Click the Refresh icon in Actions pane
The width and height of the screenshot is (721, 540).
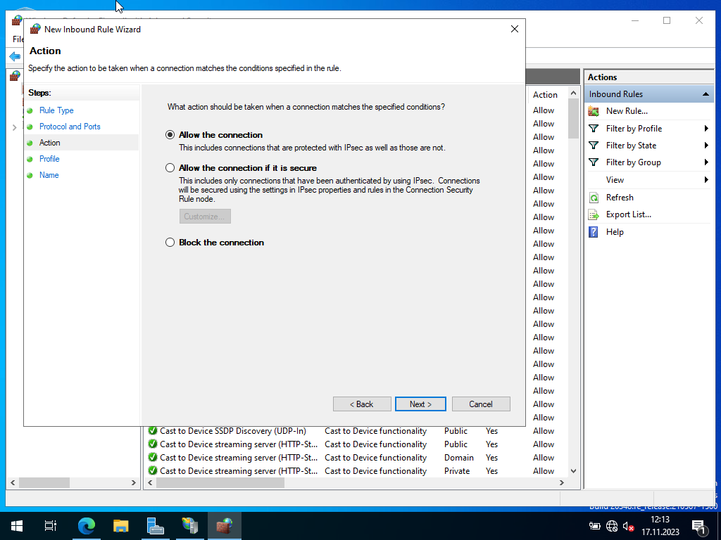tap(594, 198)
